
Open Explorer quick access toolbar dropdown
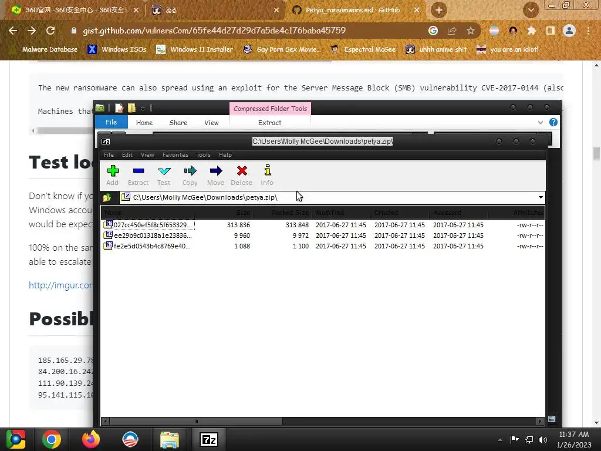click(143, 109)
